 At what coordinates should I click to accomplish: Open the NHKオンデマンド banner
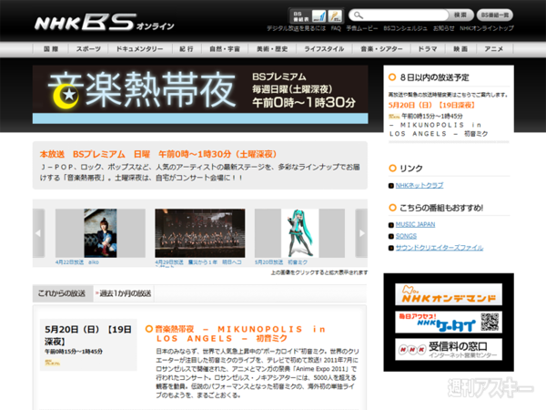click(449, 294)
